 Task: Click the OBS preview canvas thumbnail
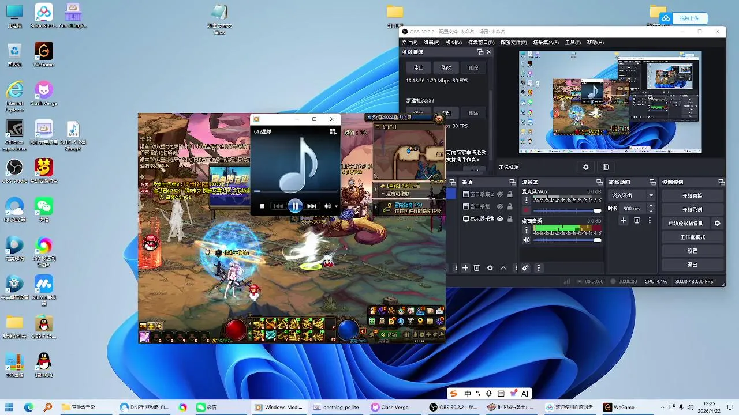tap(610, 102)
